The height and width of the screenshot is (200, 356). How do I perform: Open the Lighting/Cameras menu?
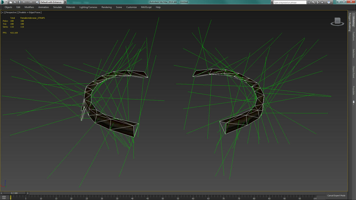[88, 7]
